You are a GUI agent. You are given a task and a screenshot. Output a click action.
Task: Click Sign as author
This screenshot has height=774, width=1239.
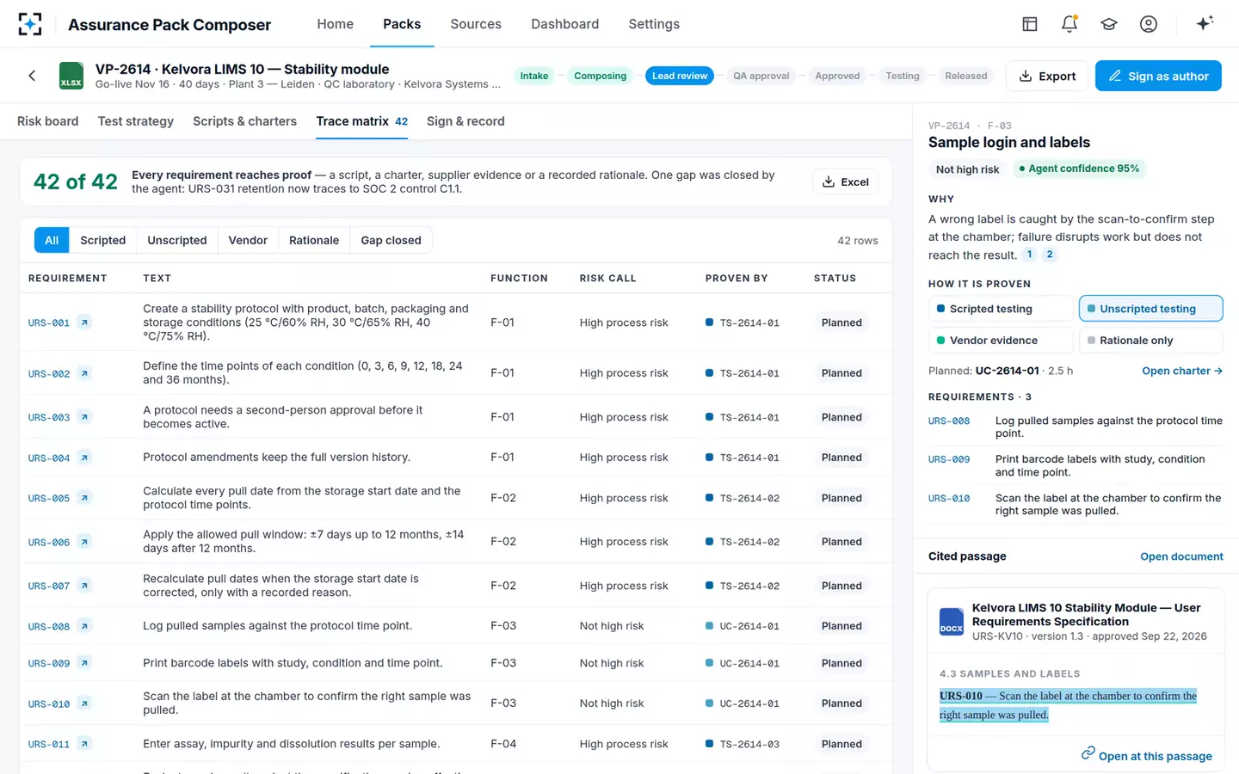coord(1158,76)
